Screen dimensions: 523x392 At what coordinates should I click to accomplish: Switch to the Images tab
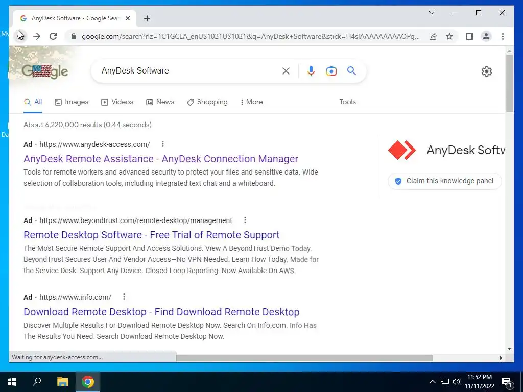(72, 102)
